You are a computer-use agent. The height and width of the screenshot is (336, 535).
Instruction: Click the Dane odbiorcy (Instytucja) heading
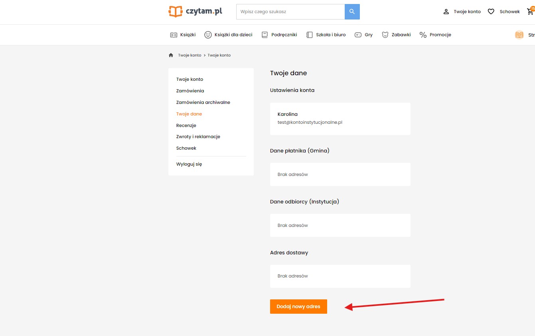pos(304,201)
